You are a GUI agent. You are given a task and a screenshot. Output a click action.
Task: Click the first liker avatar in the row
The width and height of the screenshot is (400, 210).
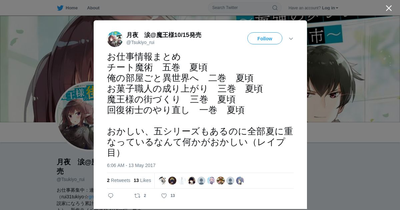click(x=163, y=181)
